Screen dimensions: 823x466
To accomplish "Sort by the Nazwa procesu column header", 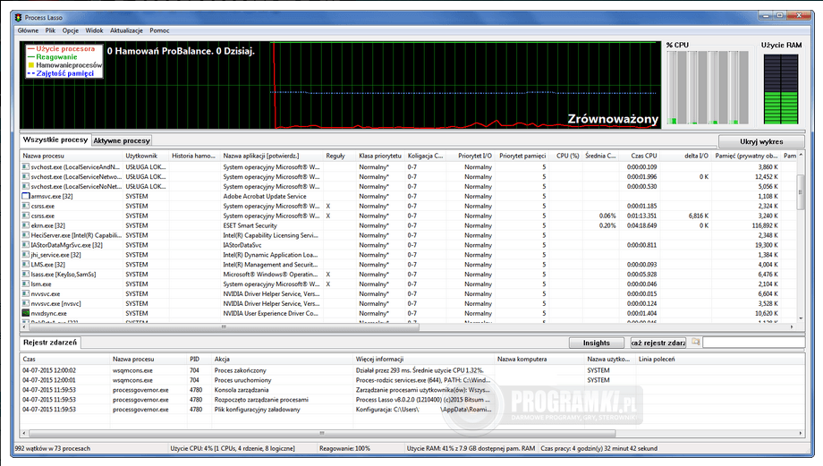I will coord(72,156).
